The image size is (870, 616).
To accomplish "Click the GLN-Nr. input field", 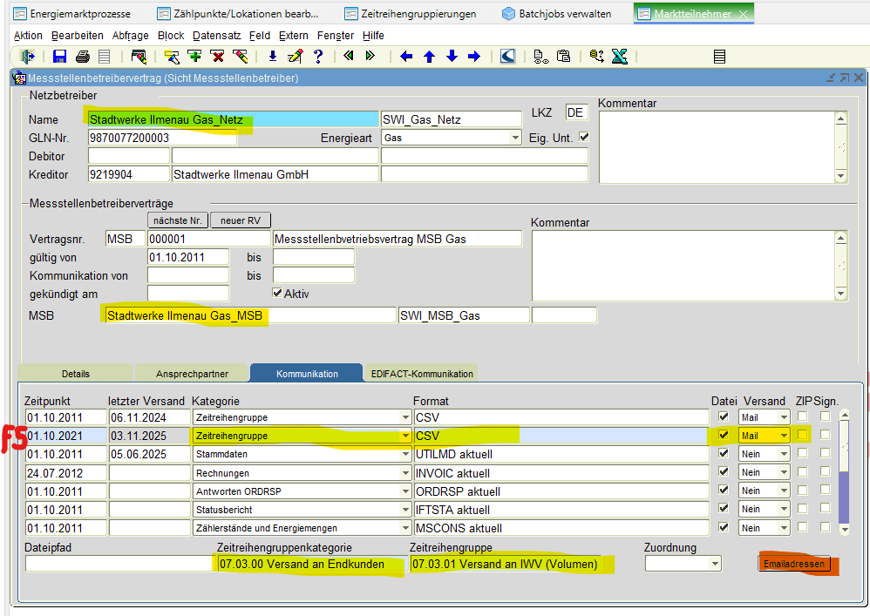I will [x=162, y=138].
